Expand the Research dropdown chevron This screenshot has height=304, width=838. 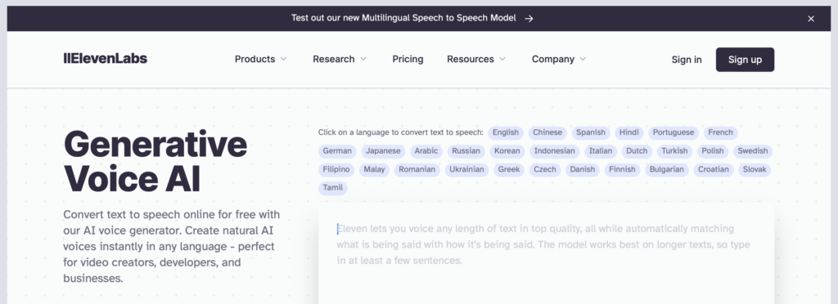point(363,59)
